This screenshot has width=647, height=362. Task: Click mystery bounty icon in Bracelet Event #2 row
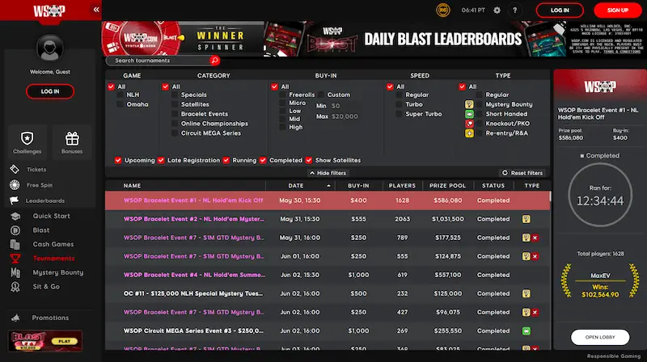pyautogui.click(x=526, y=219)
